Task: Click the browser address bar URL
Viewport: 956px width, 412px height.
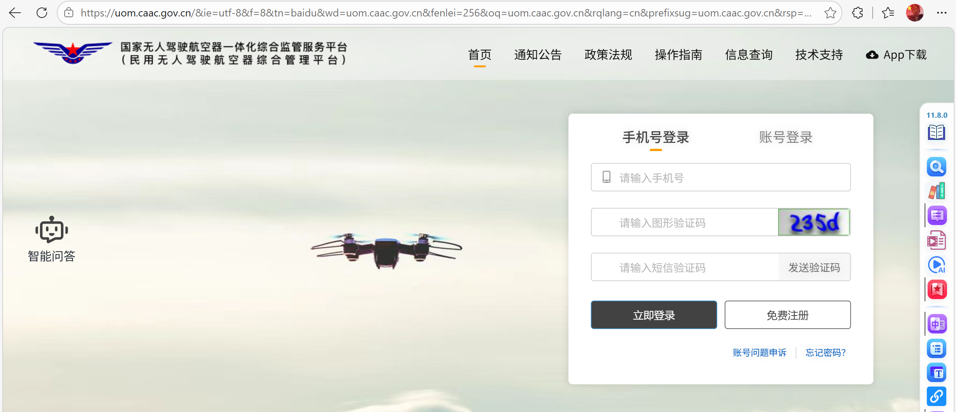Action: pos(446,13)
